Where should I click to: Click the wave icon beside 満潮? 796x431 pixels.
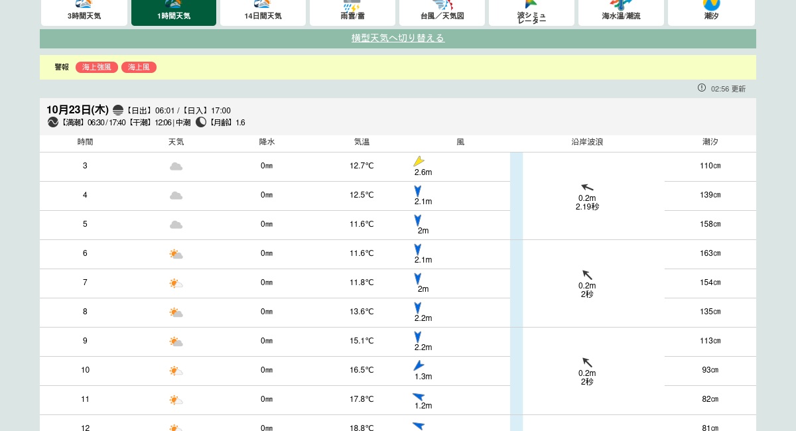[x=53, y=122]
